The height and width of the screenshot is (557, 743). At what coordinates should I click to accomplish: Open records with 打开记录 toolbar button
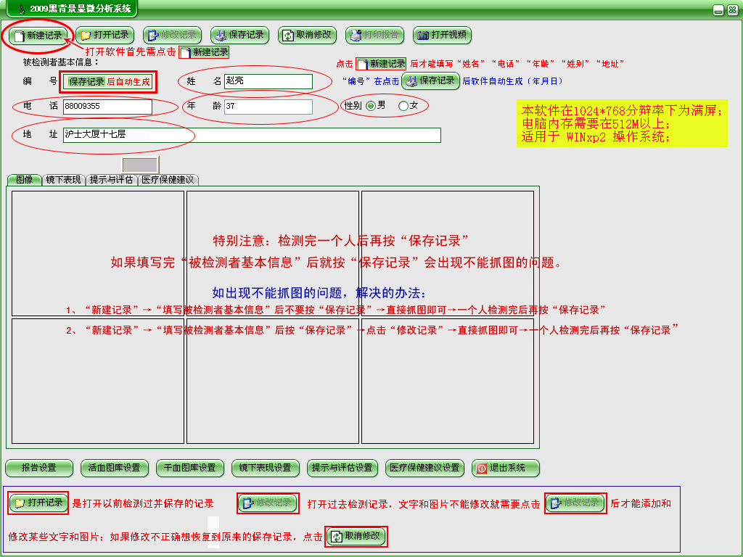[x=105, y=35]
